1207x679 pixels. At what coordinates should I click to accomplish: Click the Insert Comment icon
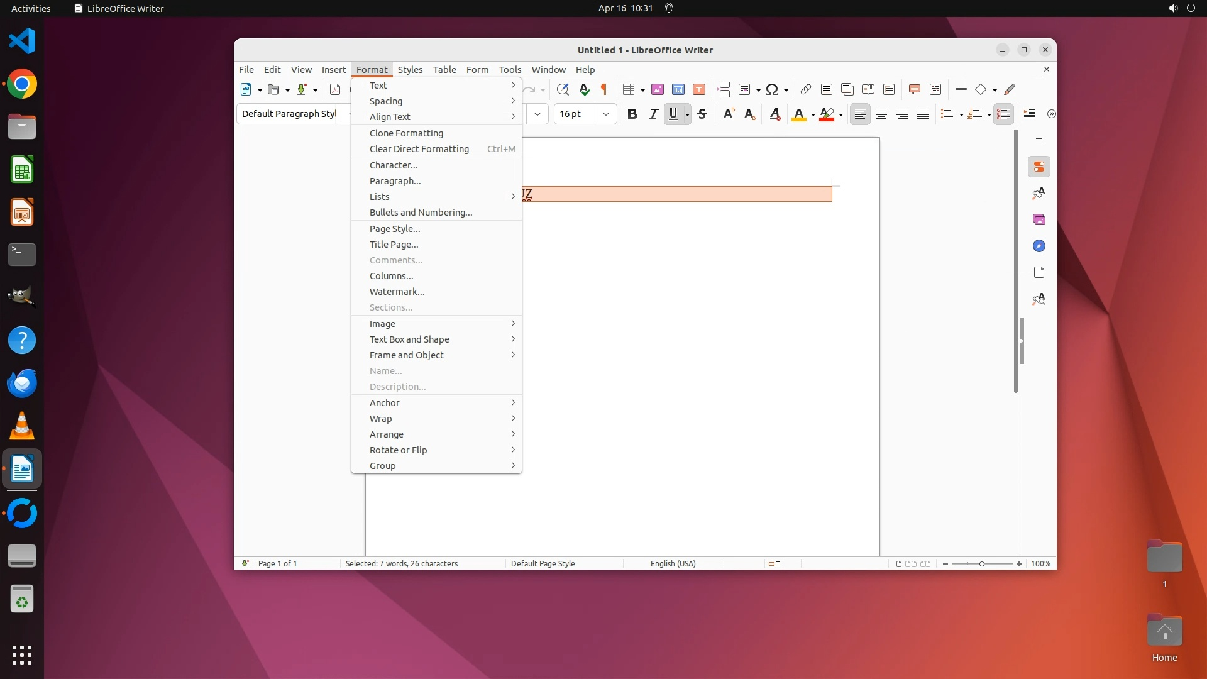[x=915, y=89]
